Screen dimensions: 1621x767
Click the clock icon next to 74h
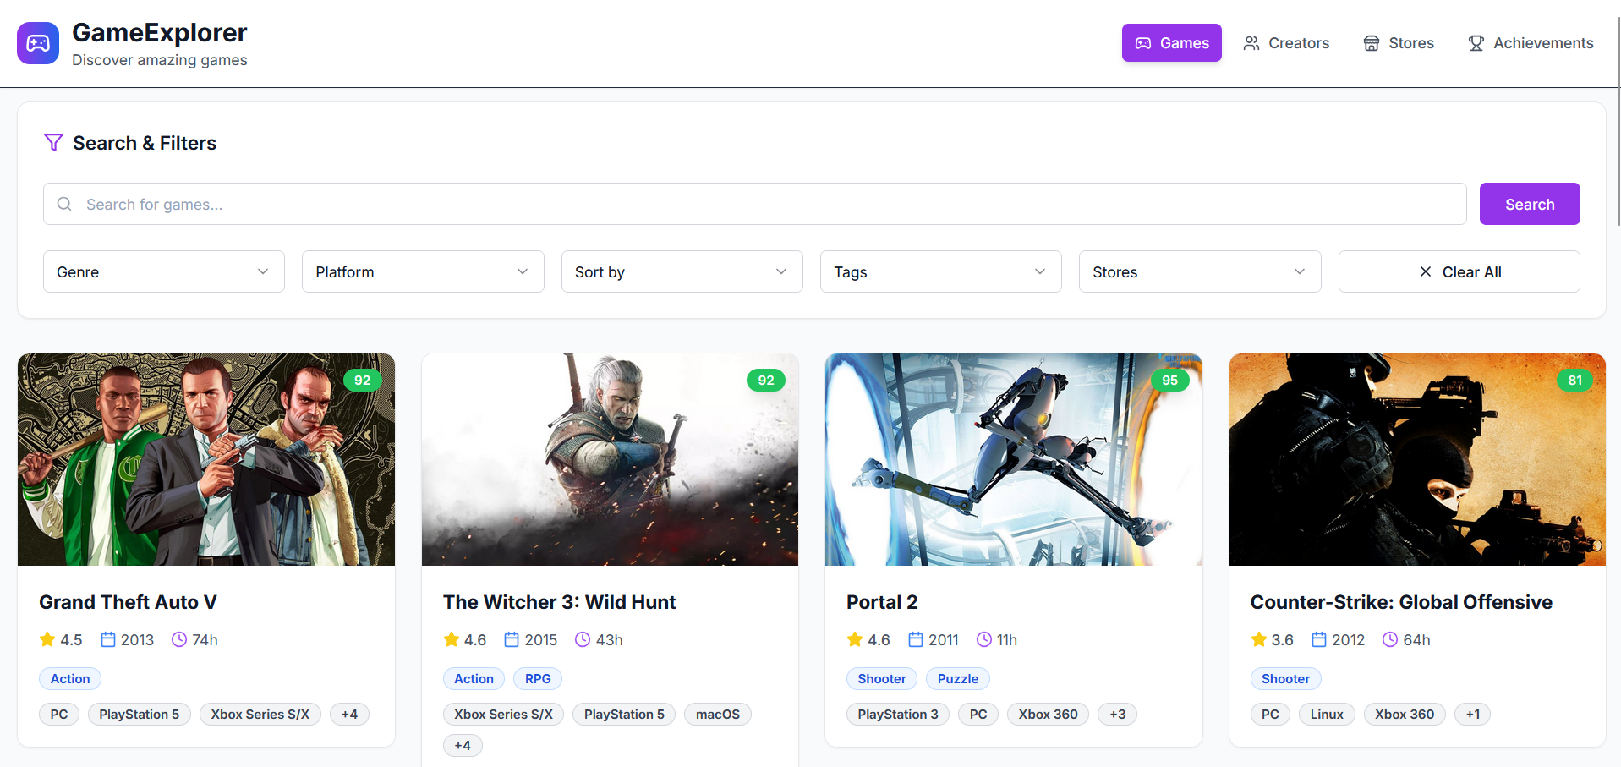179,639
